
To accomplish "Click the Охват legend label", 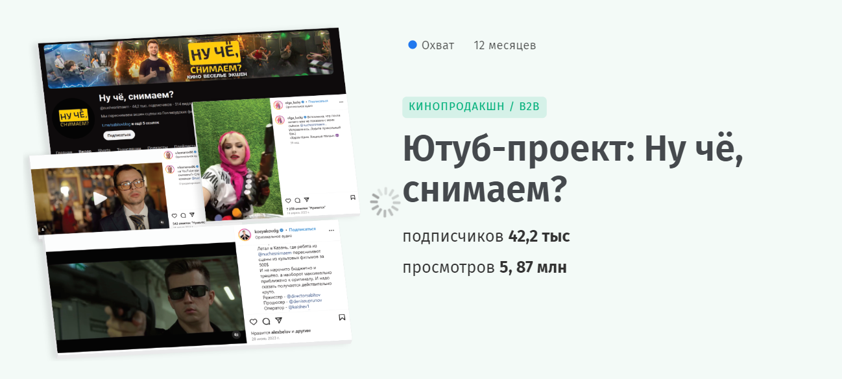I will coord(438,45).
